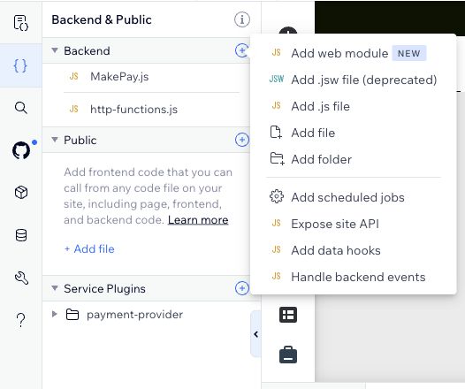
Task: Open the Packages cube icon
Action: [x=21, y=193]
